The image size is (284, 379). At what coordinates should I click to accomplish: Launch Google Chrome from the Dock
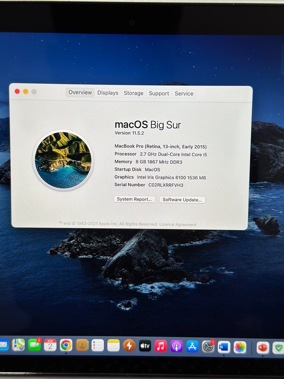coord(66,345)
